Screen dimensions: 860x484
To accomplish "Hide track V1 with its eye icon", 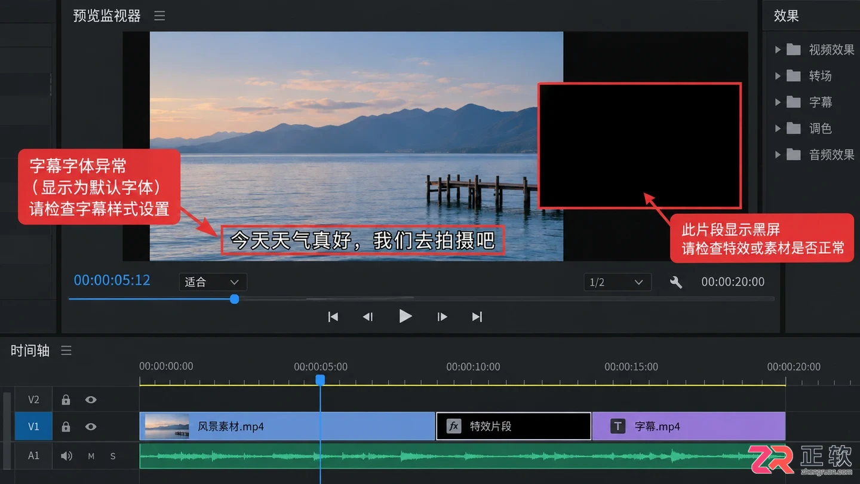I will 91,427.
